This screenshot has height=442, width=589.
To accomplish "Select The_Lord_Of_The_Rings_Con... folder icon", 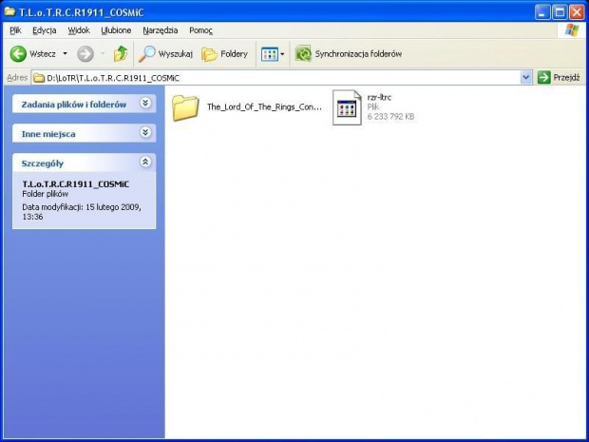I will 185,107.
